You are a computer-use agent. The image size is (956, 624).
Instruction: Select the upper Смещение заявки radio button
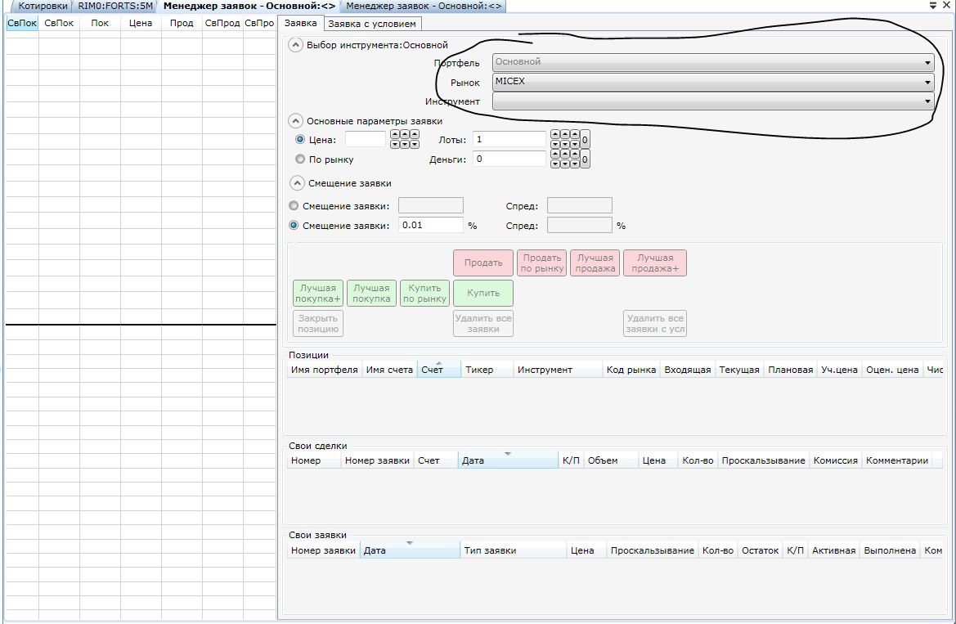[x=294, y=206]
